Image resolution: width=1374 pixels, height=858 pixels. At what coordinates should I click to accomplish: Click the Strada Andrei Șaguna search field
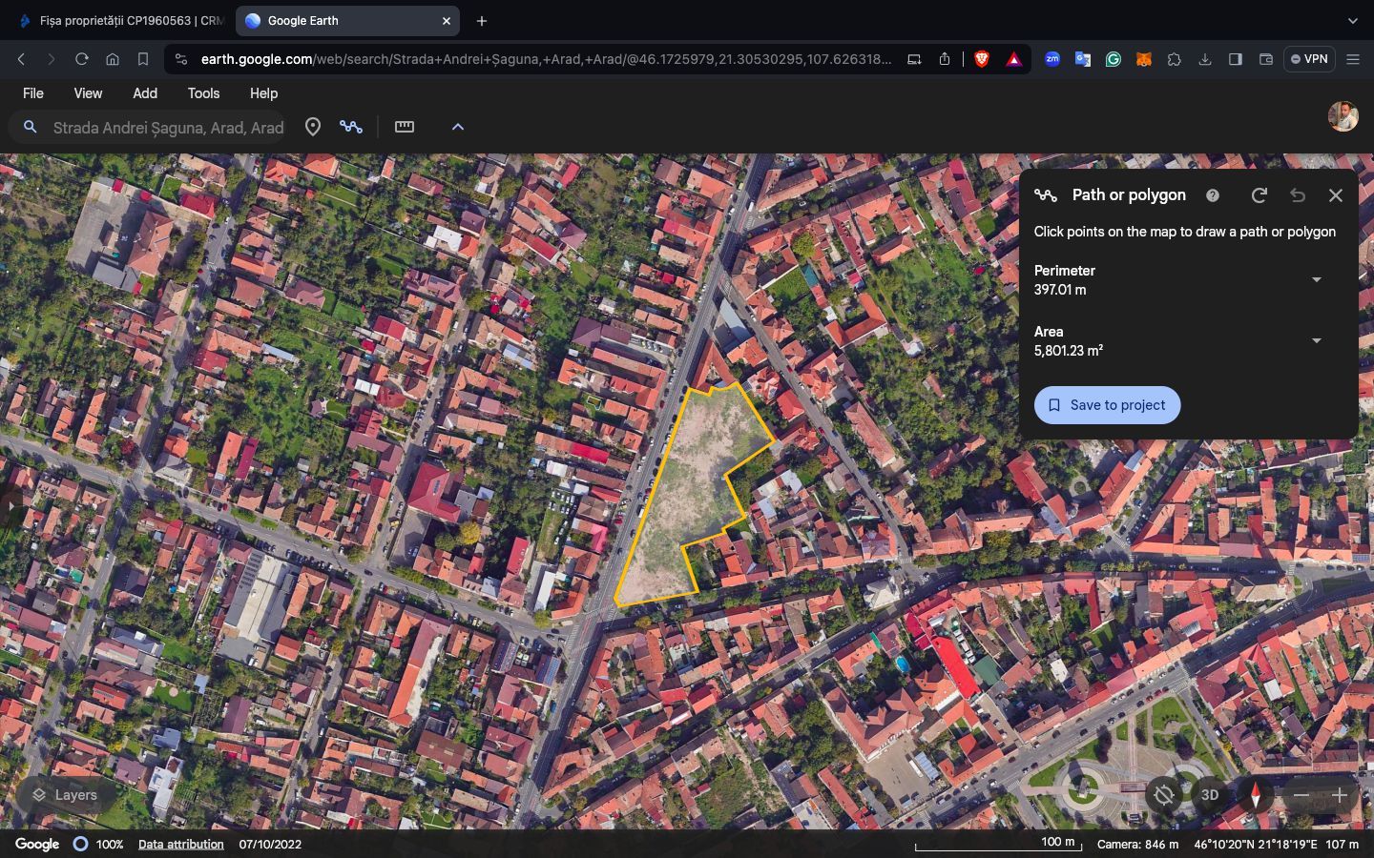pyautogui.click(x=168, y=128)
